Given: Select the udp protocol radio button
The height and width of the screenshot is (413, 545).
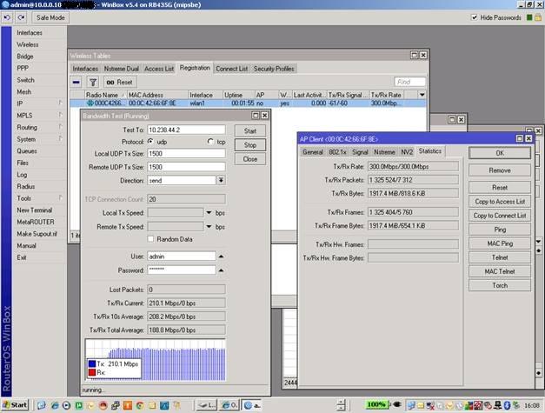Looking at the screenshot, I should point(150,141).
